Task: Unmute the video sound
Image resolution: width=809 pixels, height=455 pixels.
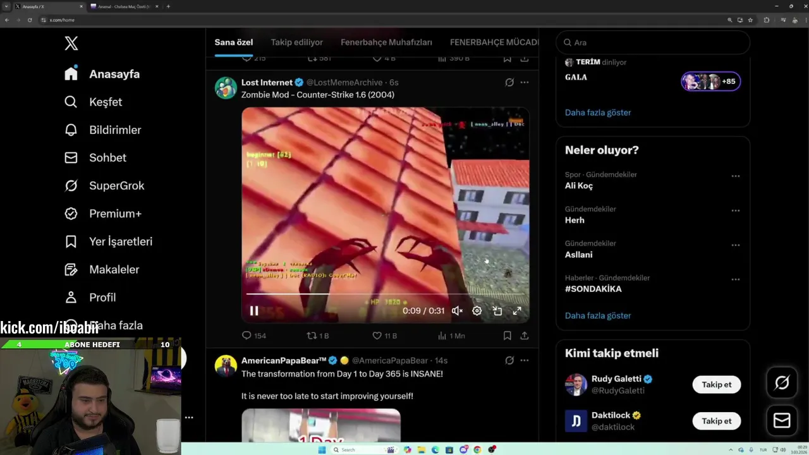Action: coord(457,310)
